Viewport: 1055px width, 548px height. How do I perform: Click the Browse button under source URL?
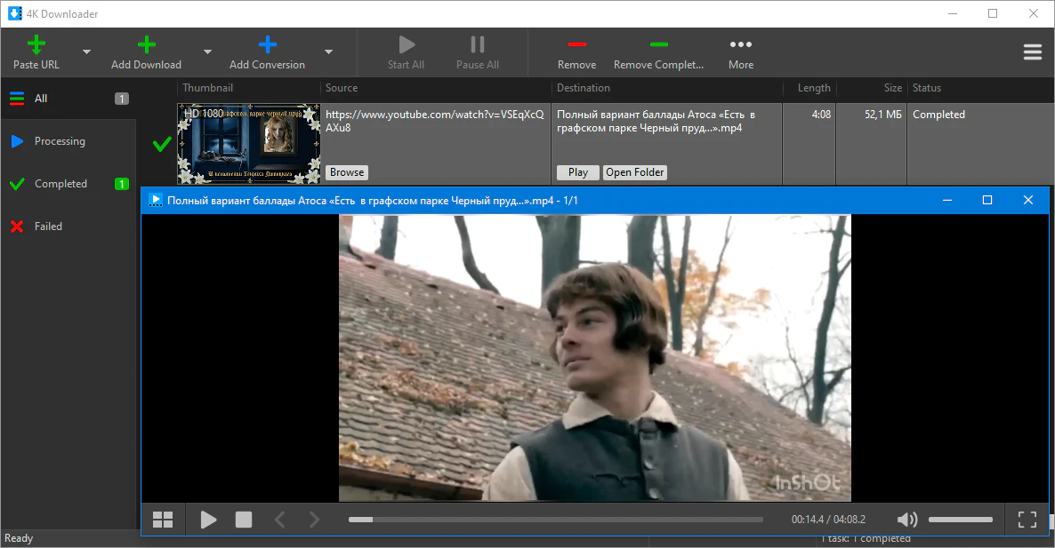click(347, 172)
